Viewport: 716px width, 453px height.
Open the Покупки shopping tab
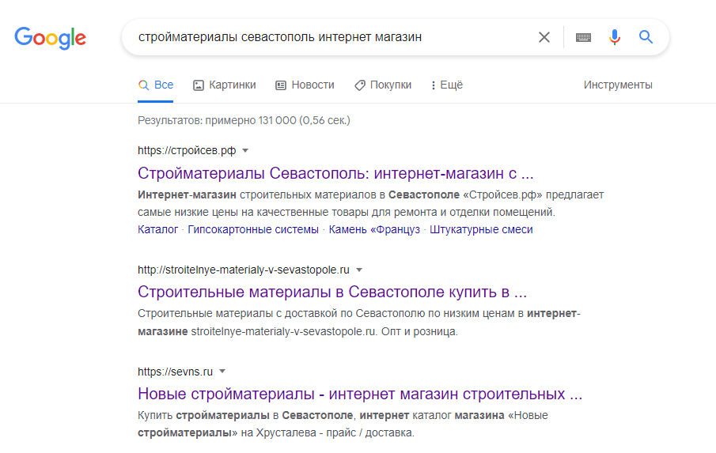(x=383, y=85)
